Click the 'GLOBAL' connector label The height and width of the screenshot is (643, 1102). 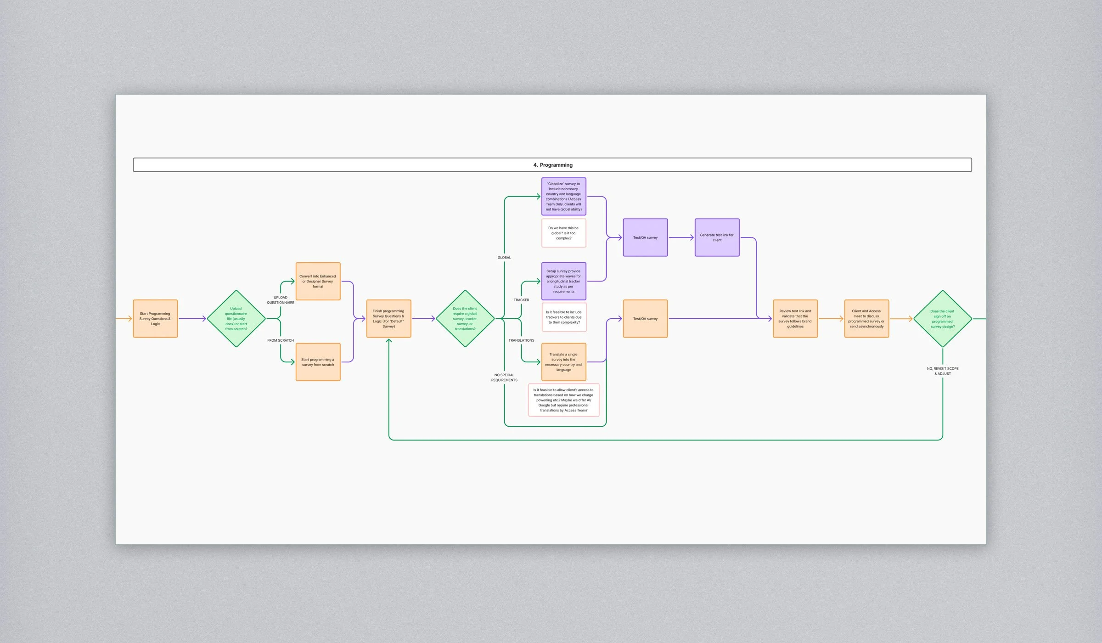tap(504, 258)
